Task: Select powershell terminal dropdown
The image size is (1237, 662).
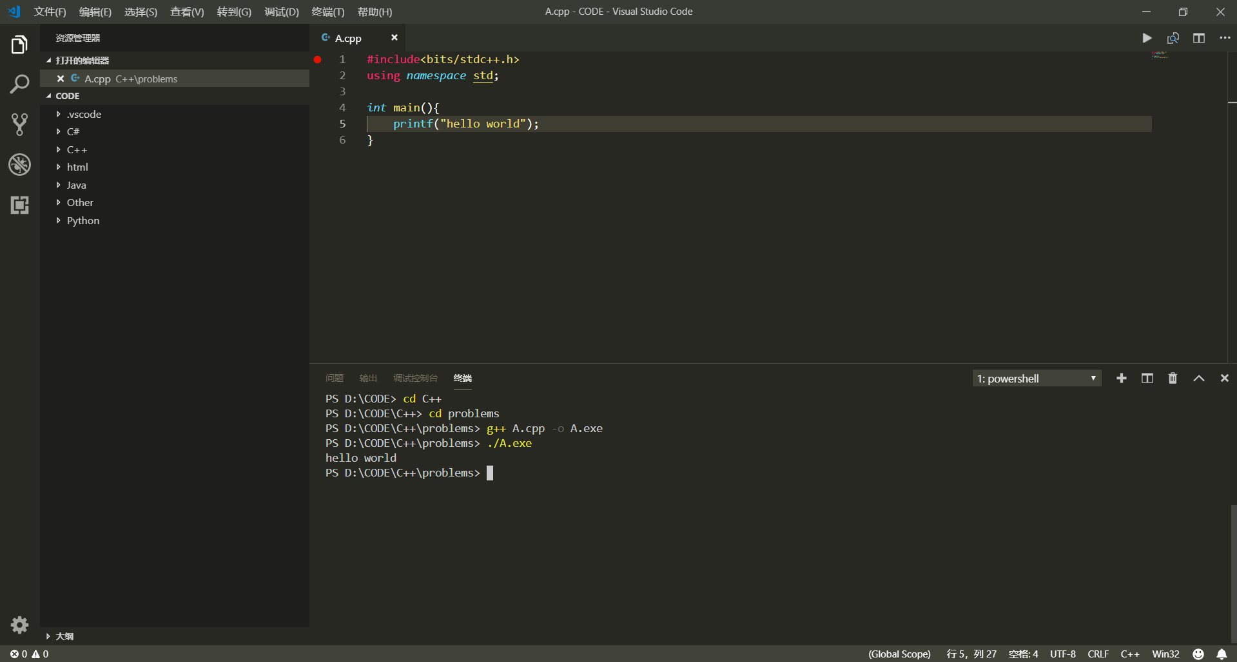Action: point(1037,379)
